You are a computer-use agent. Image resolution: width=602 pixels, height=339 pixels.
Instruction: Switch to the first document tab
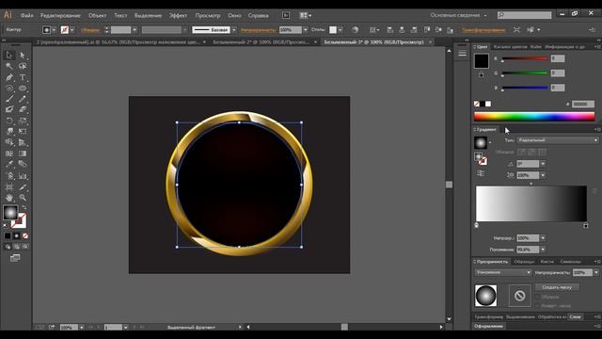click(118, 41)
